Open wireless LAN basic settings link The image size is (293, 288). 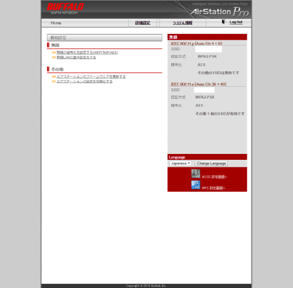(76, 57)
